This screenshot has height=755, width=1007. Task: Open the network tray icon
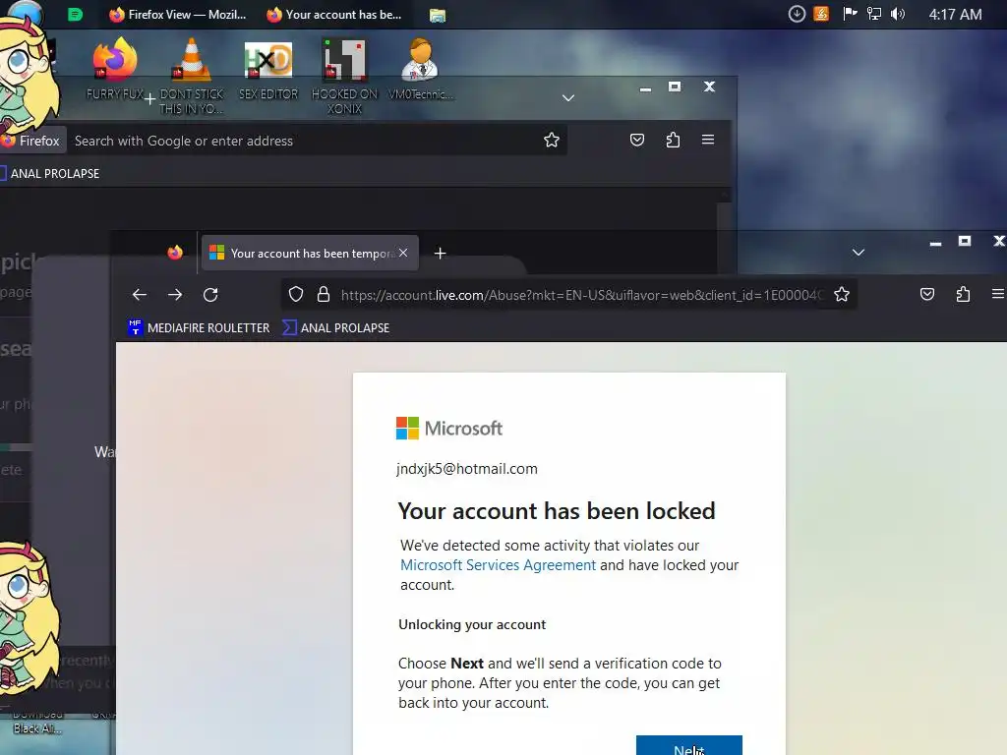pos(874,14)
